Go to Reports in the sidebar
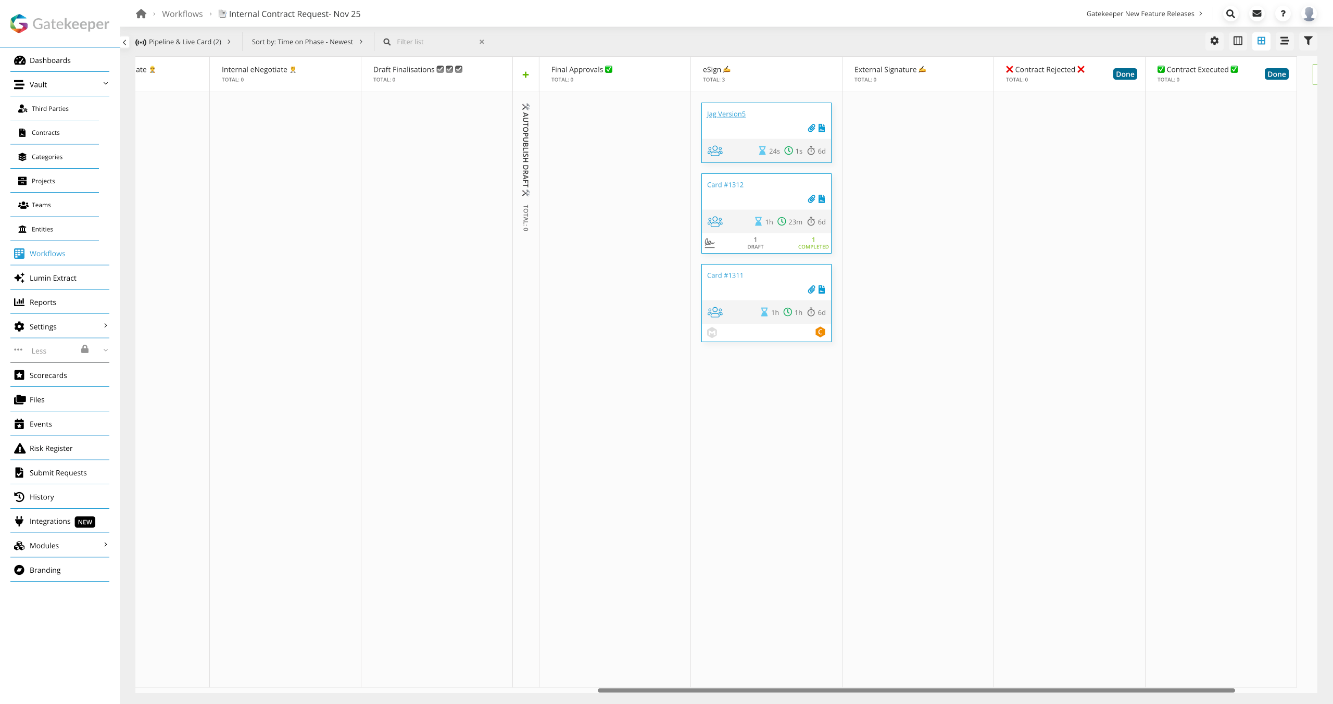The height and width of the screenshot is (704, 1333). (43, 303)
